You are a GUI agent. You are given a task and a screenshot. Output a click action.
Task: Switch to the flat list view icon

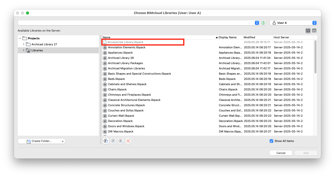coord(314,31)
